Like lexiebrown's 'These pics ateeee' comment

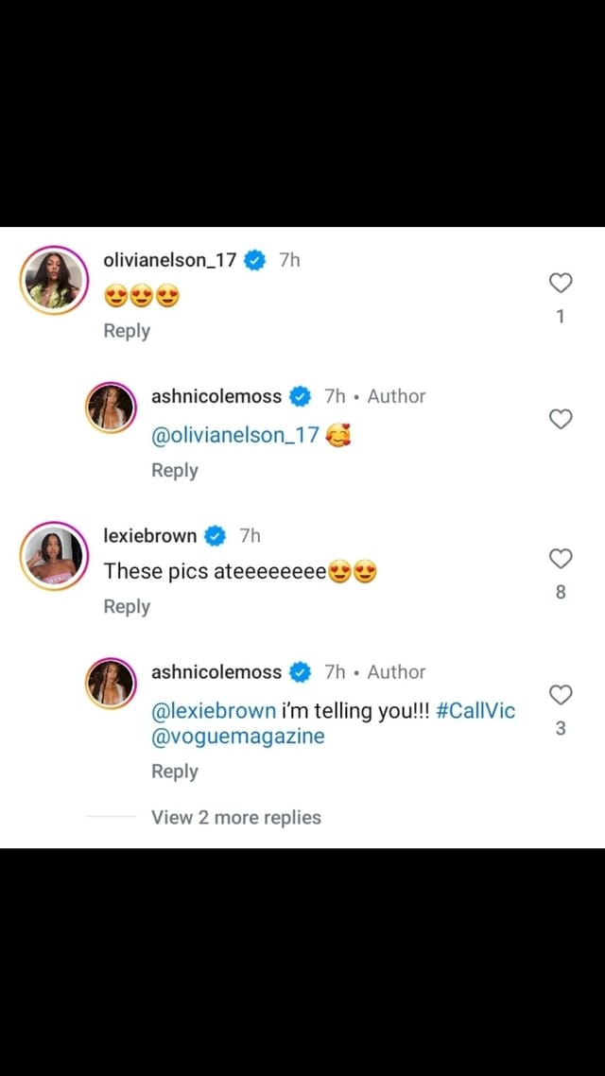pos(561,559)
